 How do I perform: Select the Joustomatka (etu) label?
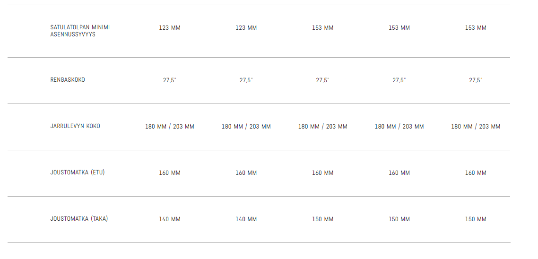click(78, 173)
